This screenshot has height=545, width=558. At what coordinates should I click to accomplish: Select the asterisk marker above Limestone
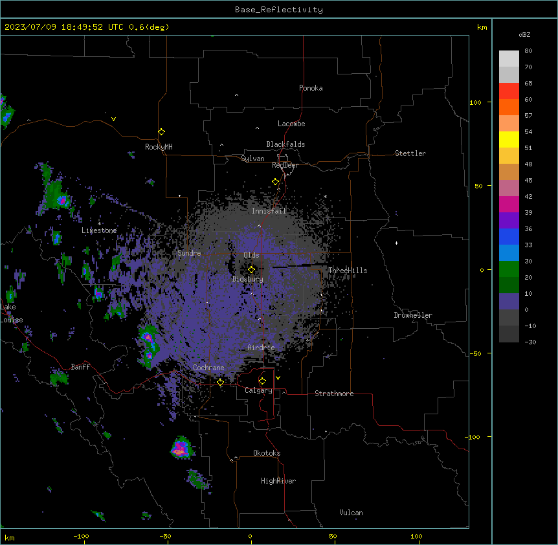[99, 223]
